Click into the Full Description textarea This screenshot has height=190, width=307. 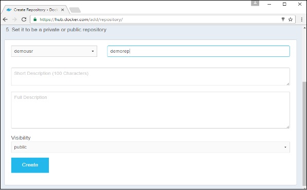(x=150, y=110)
